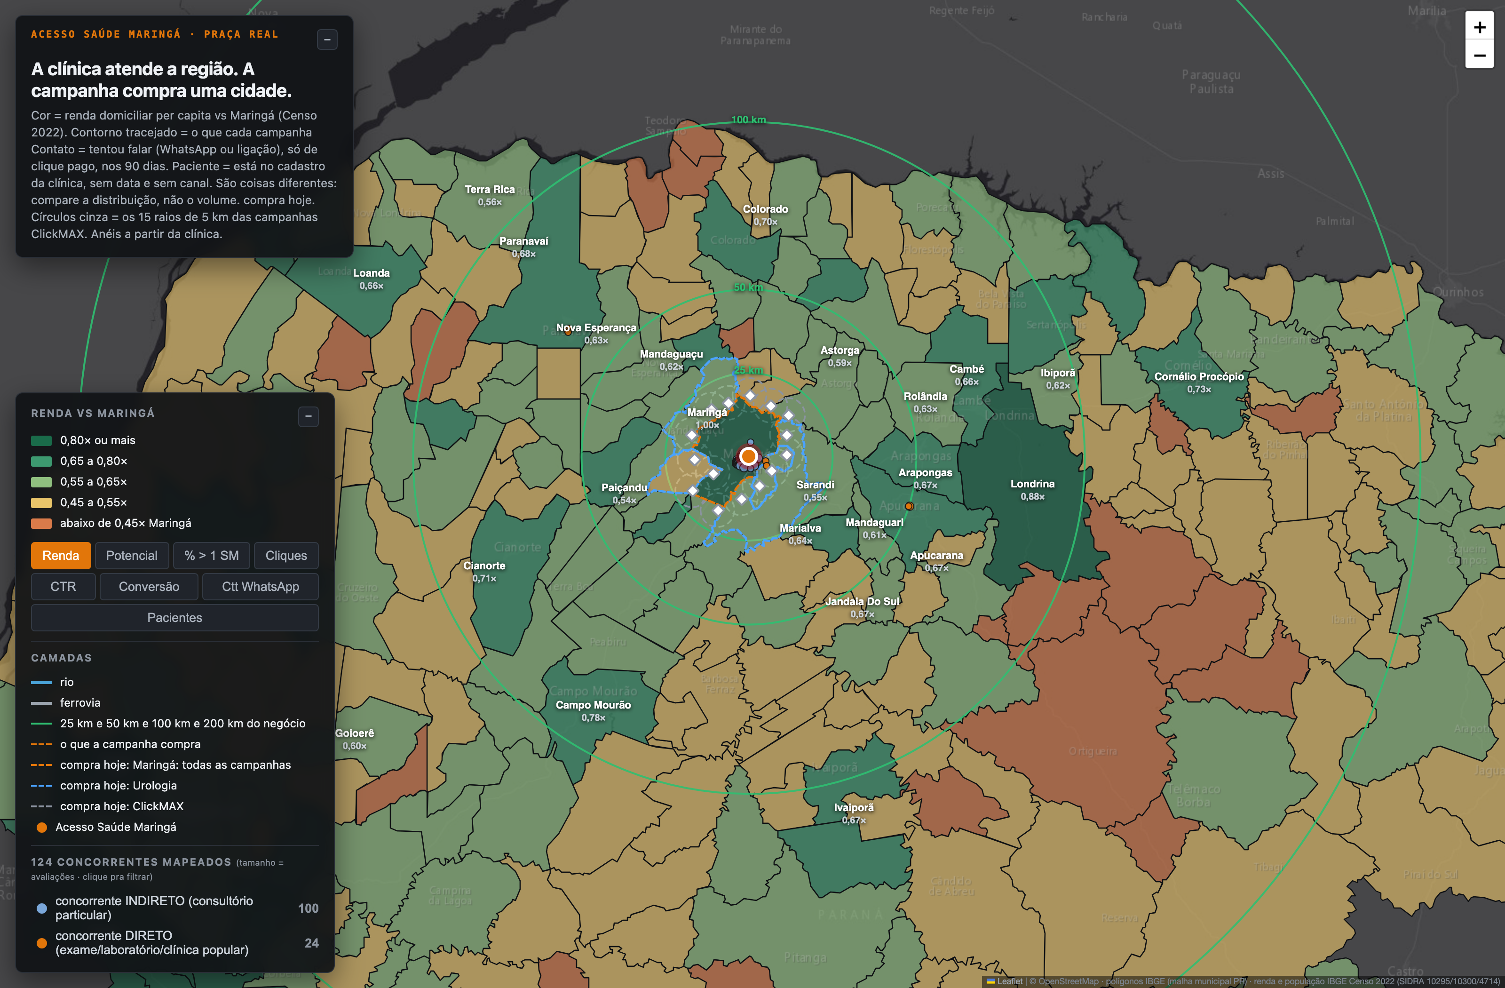Click the Marialva 0,64× label
The image size is (1505, 988).
coord(800,534)
